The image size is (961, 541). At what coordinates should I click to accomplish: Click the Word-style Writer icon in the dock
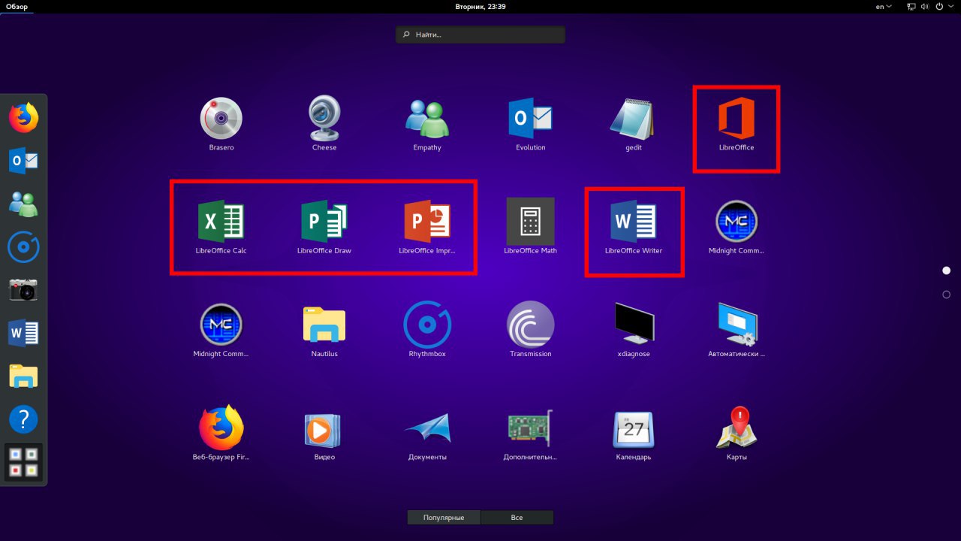click(23, 333)
